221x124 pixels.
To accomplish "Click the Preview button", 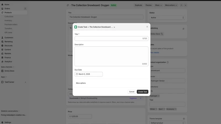I will click(149, 5).
